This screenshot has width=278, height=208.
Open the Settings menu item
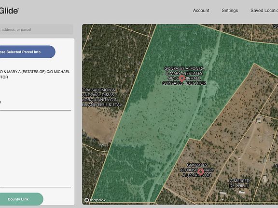pos(230,11)
